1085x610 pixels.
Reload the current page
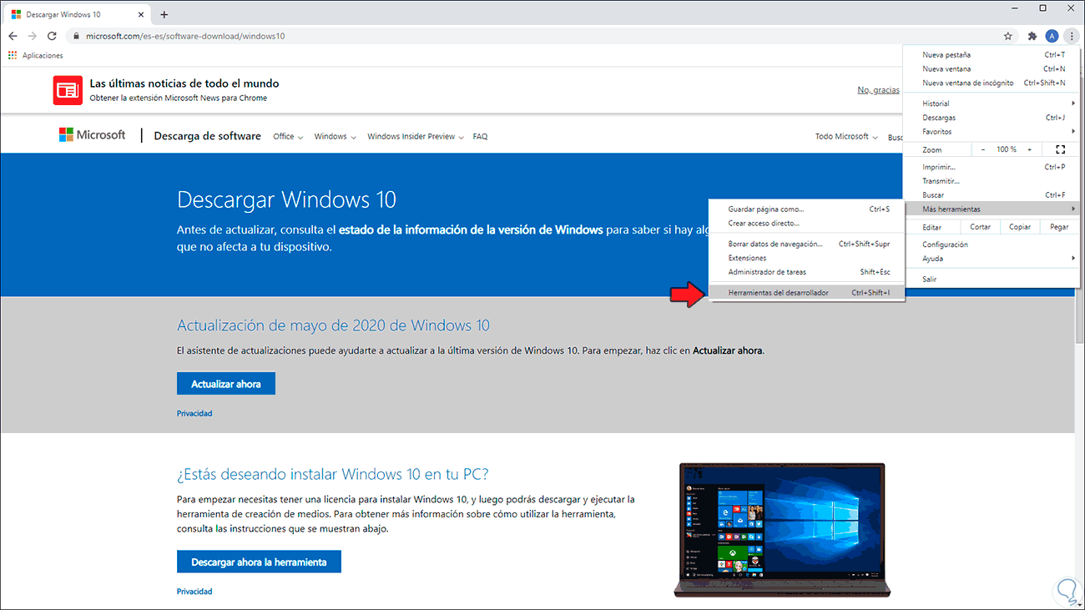coord(52,36)
